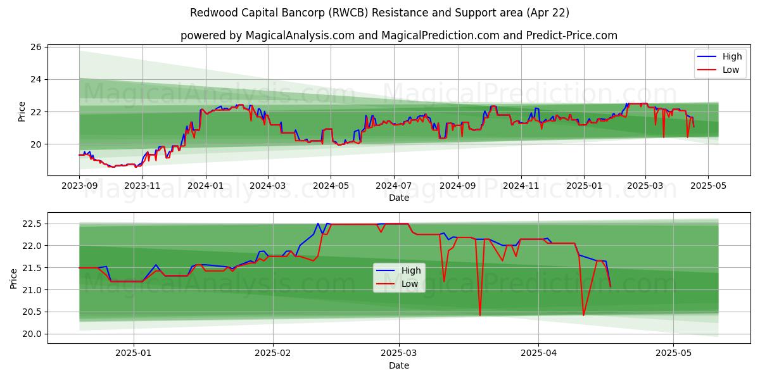Image resolution: width=760 pixels, height=380 pixels.
Task: Click the lower chart price tick '20.5'
Action: pos(32,312)
